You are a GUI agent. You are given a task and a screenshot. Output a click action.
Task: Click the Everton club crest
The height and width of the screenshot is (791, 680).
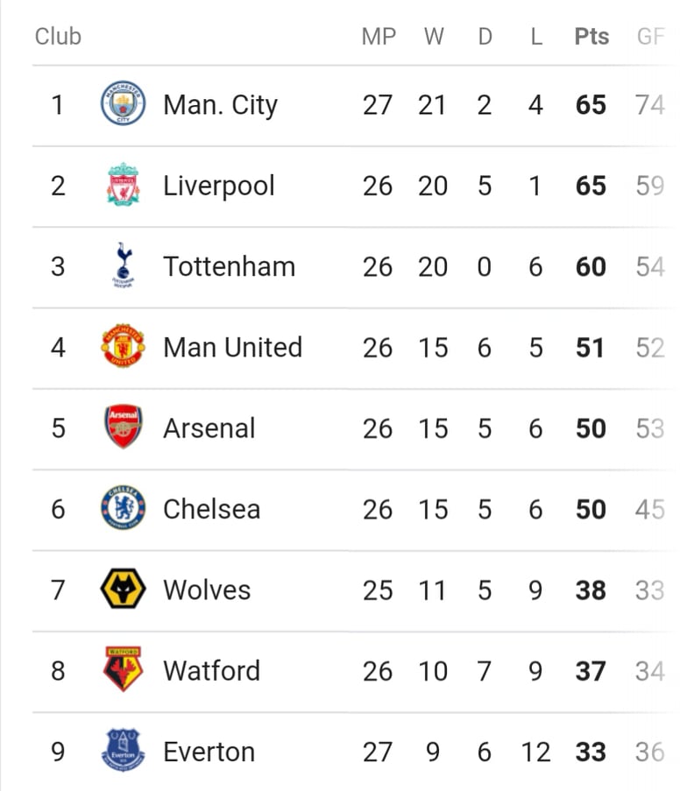click(x=124, y=750)
